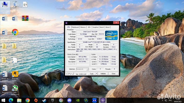Click the Cores count value 4
Screen dimensions: 184x103
[x=100, y=69]
